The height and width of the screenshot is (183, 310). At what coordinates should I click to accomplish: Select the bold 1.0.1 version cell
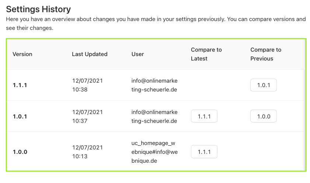click(20, 116)
